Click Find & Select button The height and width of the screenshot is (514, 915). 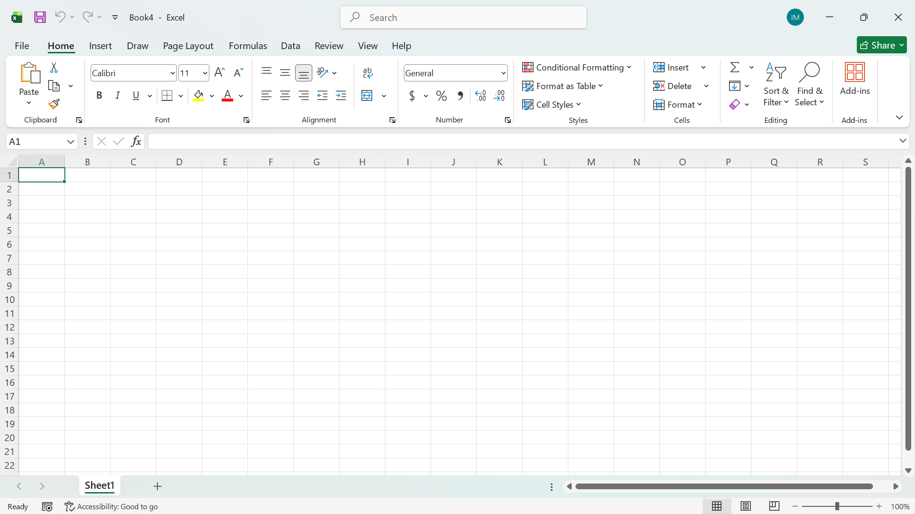click(x=810, y=84)
